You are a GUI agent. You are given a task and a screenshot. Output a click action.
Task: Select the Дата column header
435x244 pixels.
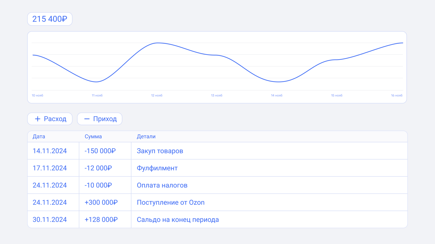click(39, 137)
